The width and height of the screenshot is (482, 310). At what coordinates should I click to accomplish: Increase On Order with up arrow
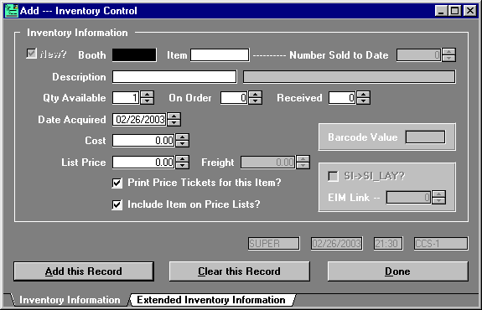[256, 95]
